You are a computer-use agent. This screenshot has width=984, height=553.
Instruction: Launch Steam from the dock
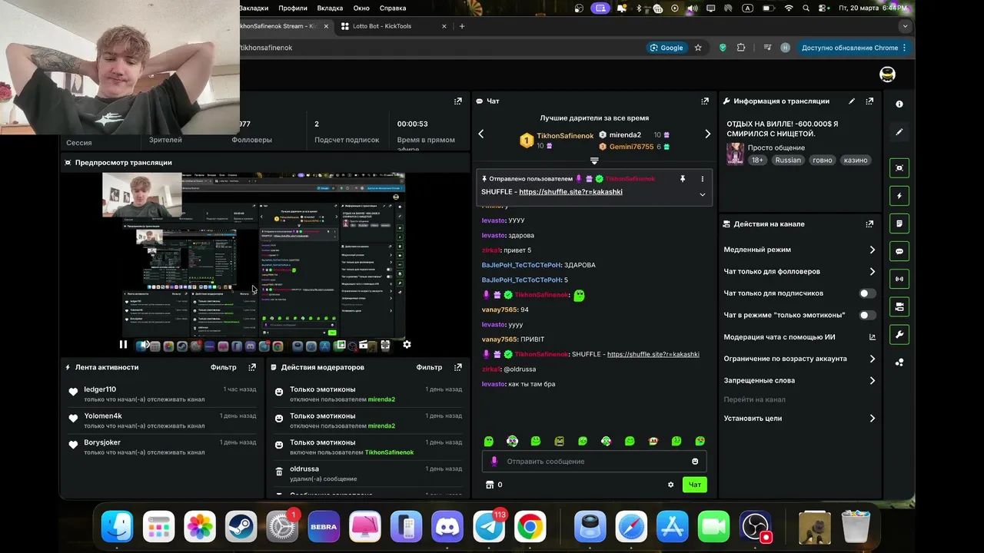[x=241, y=527]
